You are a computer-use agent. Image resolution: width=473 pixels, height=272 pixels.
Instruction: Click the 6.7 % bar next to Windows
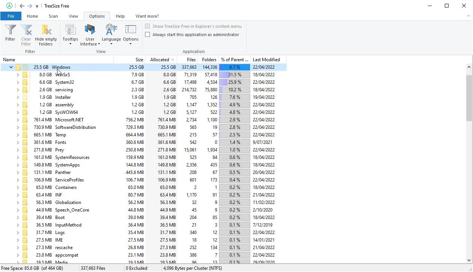[234, 67]
